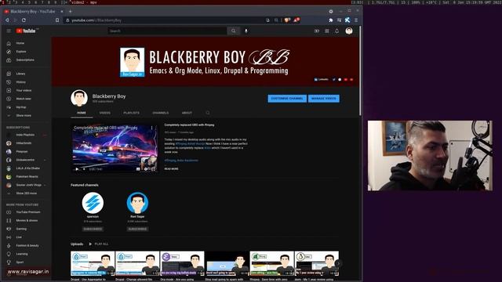Screen dimensions: 502x282
Task: Open Live in the sidebar
Action: [x=20, y=237]
